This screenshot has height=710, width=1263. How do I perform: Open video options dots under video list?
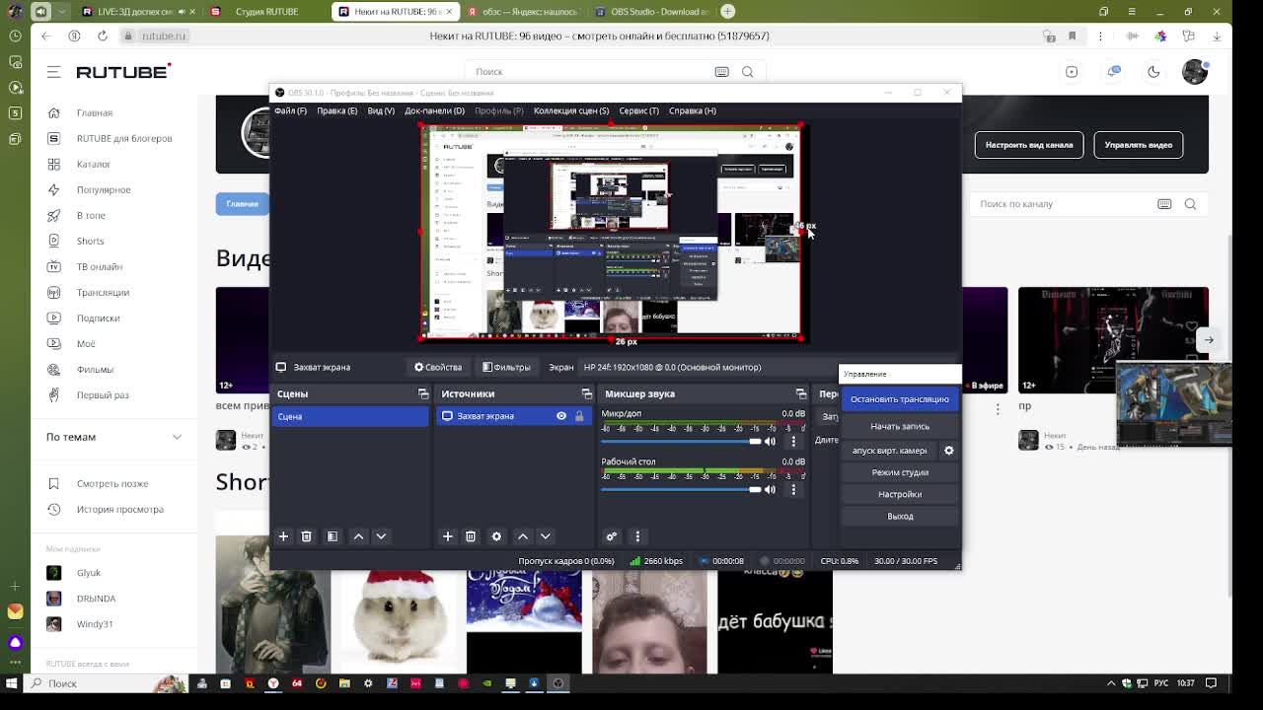click(x=998, y=407)
